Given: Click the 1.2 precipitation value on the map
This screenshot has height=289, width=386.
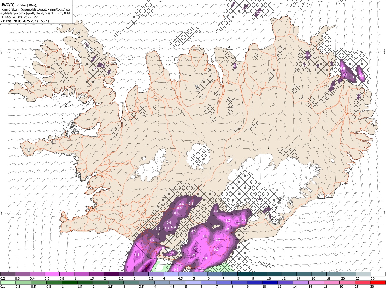Looking at the screenshot, I should coord(228,220).
